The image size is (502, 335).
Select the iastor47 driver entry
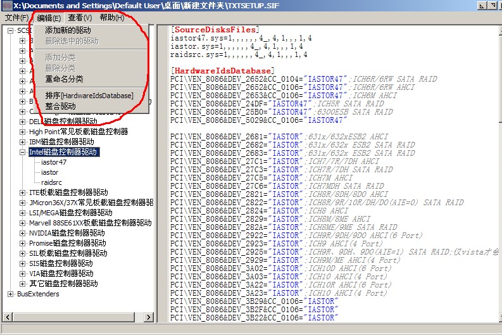point(53,162)
